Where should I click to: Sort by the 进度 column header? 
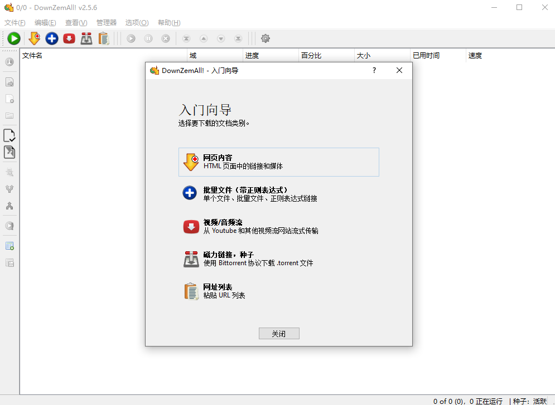[271, 56]
